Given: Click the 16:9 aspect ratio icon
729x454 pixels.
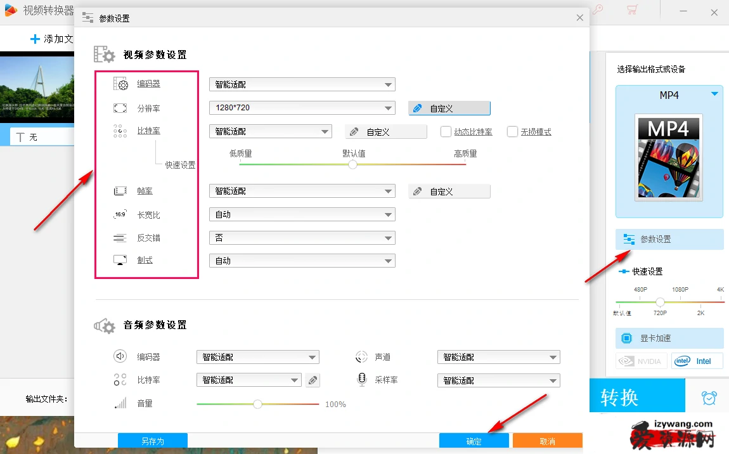Looking at the screenshot, I should pyautogui.click(x=120, y=215).
